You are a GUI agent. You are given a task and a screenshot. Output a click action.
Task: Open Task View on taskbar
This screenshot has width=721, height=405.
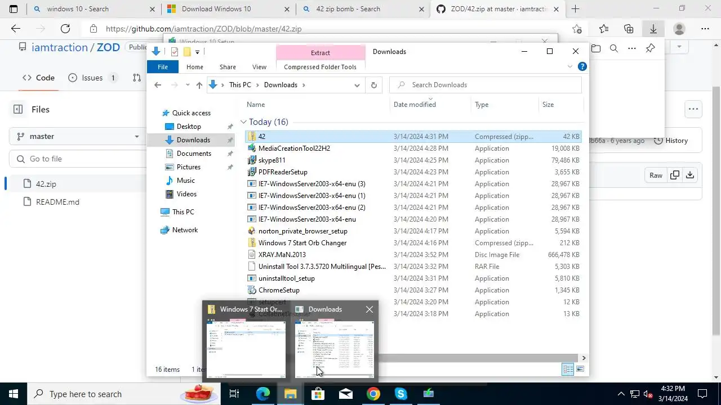(x=234, y=394)
